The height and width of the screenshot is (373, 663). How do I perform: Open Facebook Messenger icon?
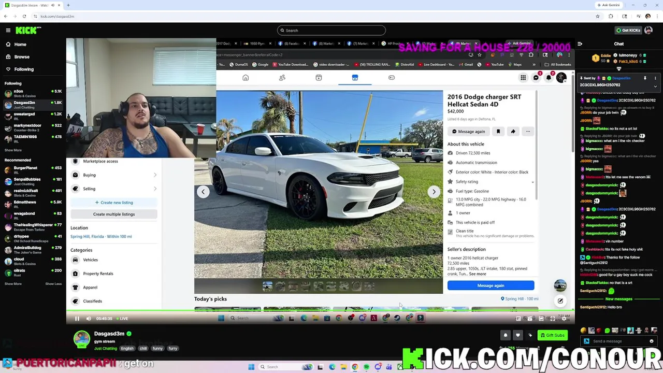(x=536, y=78)
